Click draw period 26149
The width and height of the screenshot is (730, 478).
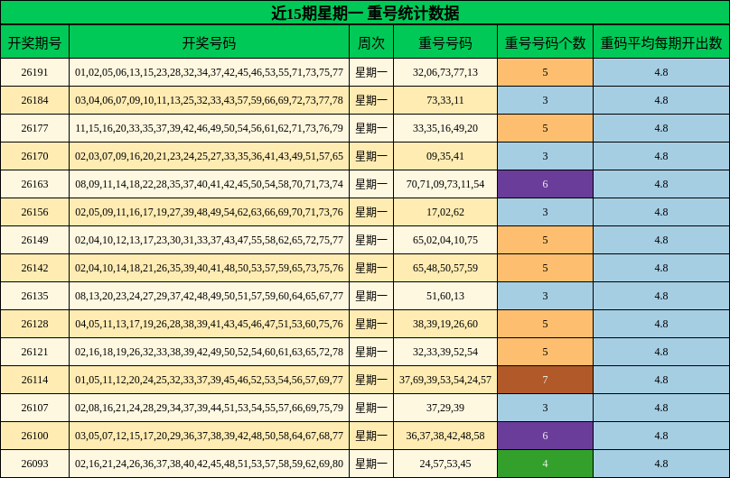(x=35, y=240)
